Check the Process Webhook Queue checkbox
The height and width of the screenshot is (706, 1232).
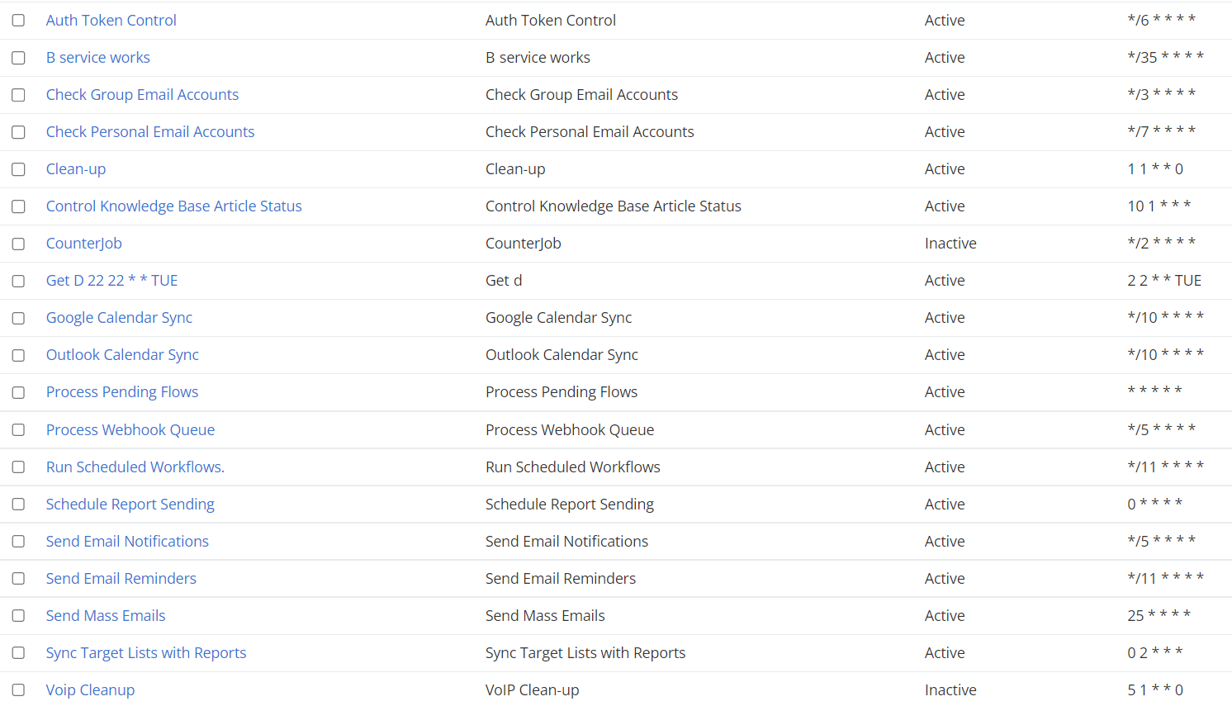pos(18,430)
